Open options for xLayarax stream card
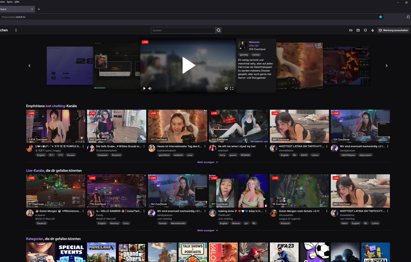Image resolution: width=411 pixels, height=262 pixels. [83, 211]
